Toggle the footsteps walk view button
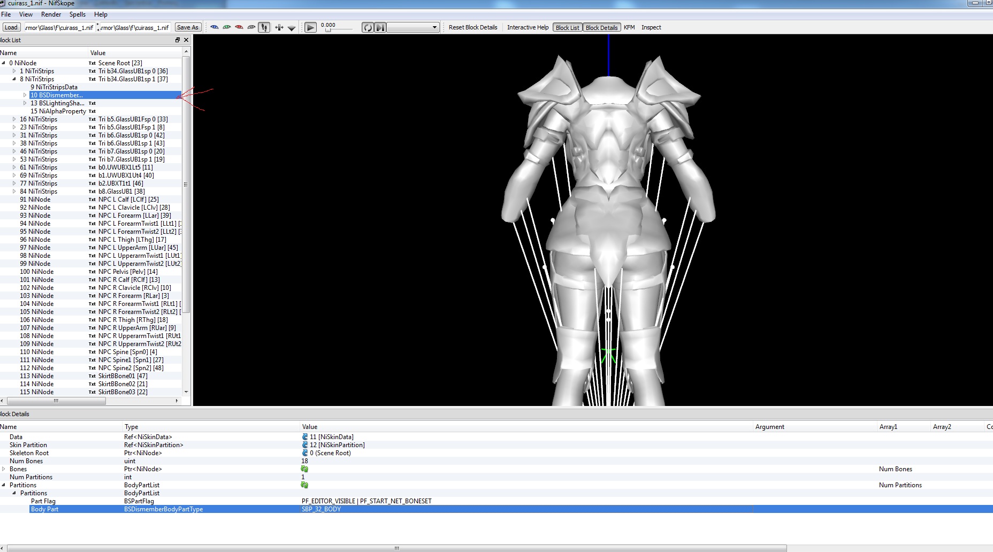Viewport: 993px width, 552px height. point(264,27)
